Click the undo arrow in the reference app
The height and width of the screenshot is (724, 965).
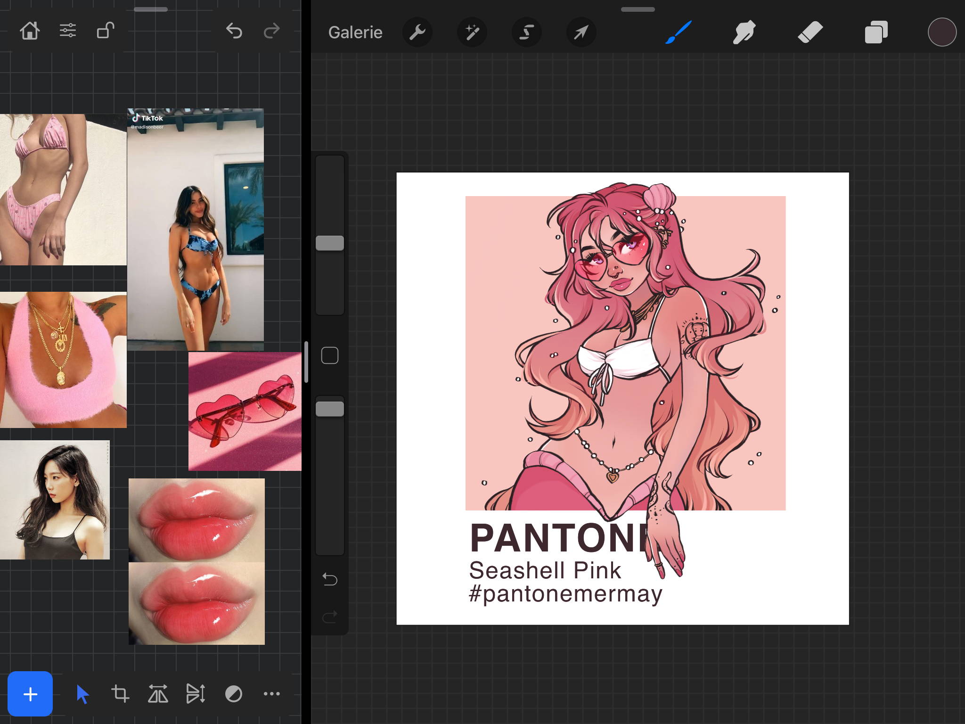(x=234, y=31)
